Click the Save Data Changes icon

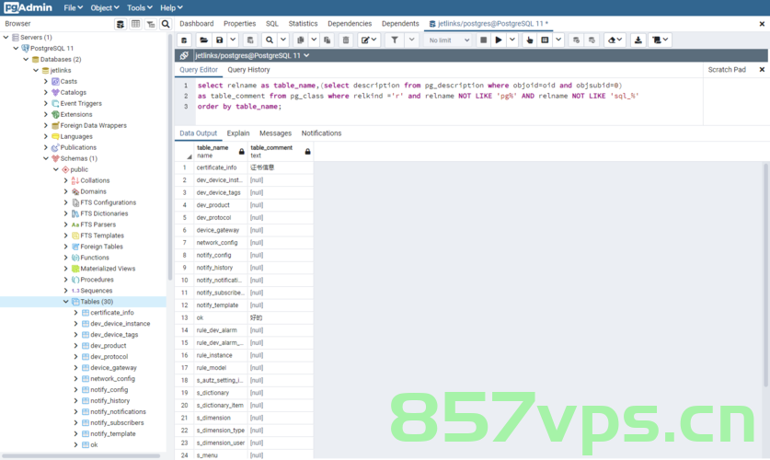tap(250, 40)
